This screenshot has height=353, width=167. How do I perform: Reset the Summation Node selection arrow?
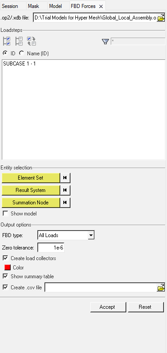click(65, 203)
